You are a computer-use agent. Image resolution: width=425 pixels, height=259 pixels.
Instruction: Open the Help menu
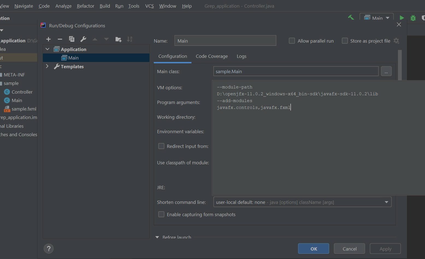click(x=187, y=6)
